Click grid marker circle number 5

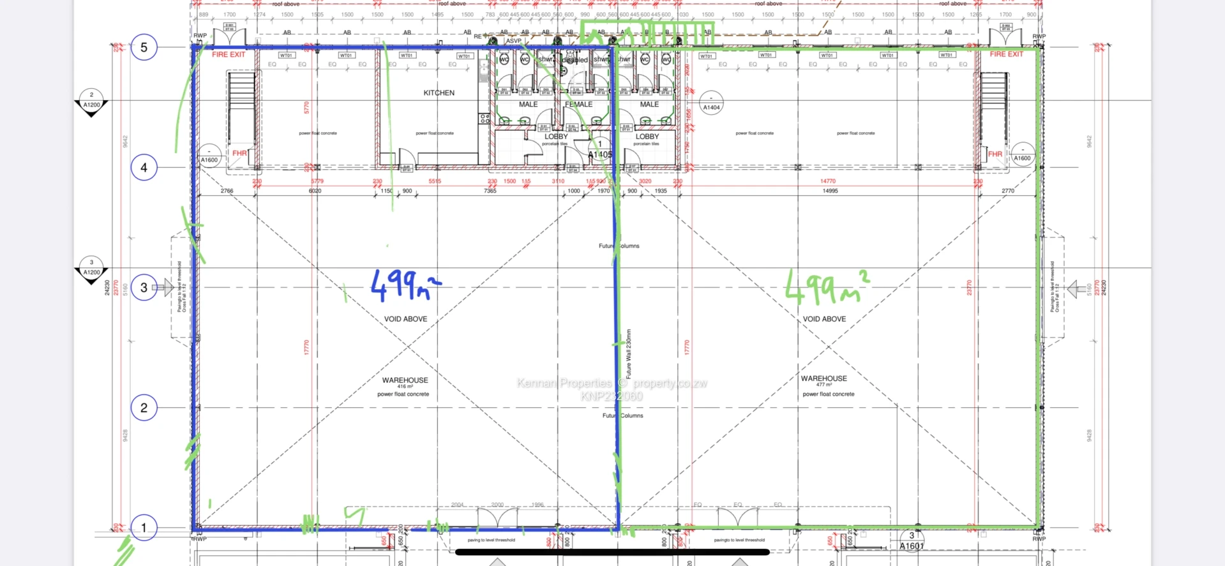144,47
